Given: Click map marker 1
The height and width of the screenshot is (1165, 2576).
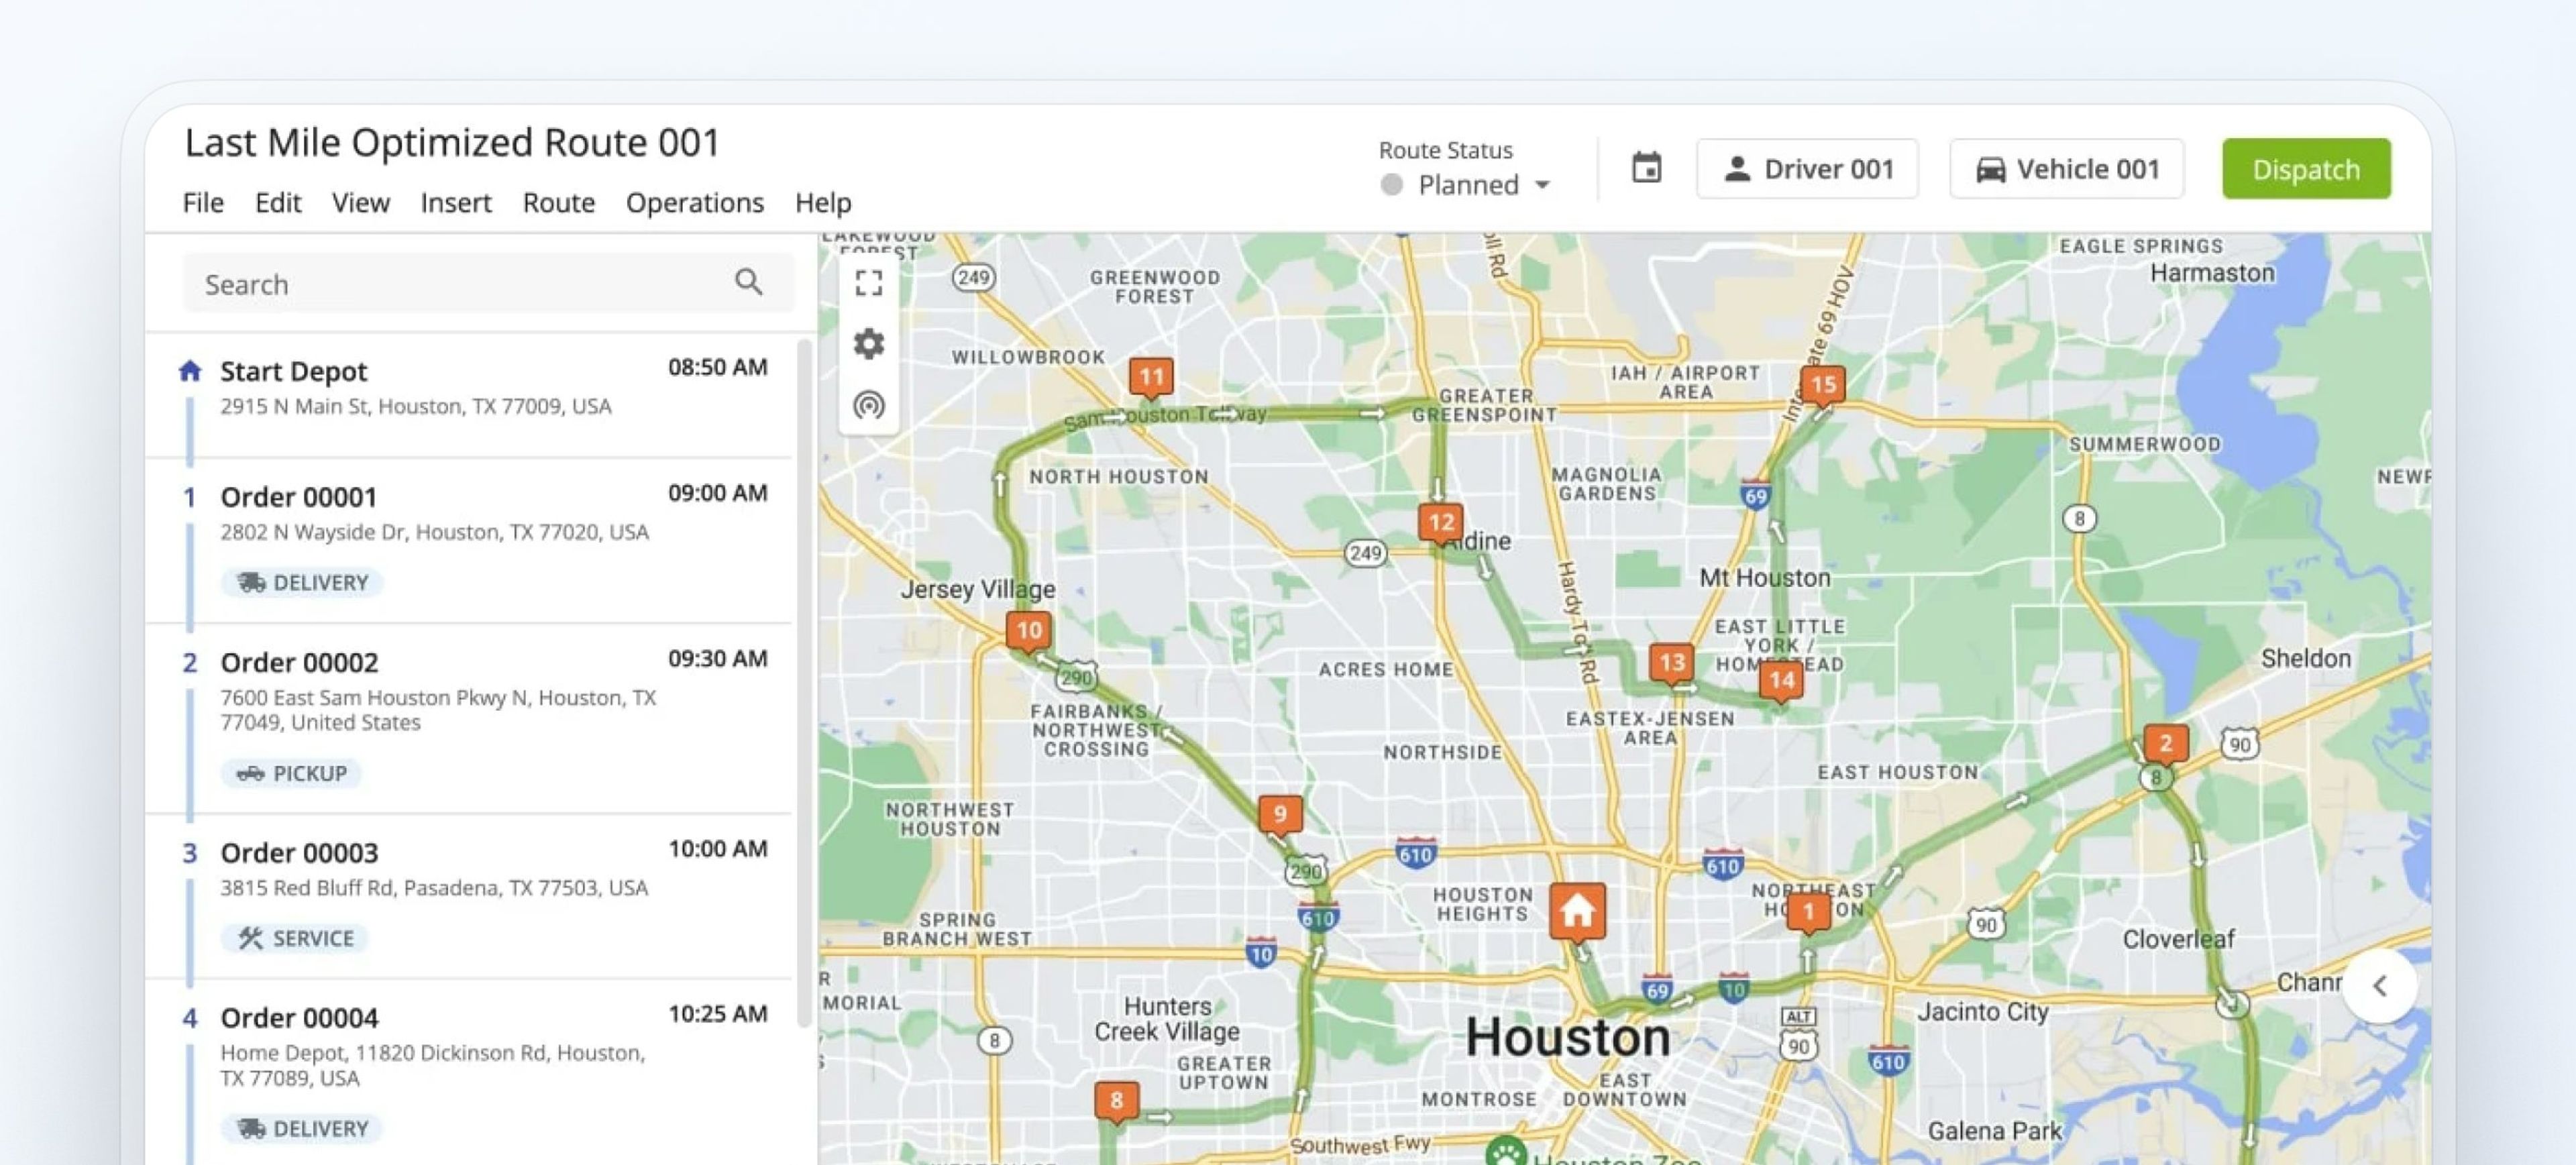Looking at the screenshot, I should click(x=1808, y=912).
